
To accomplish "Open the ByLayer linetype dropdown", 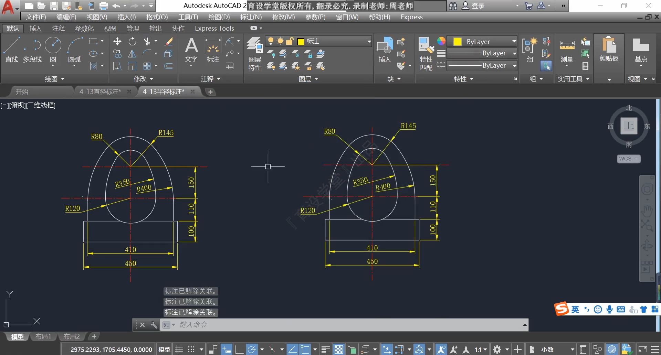I will [482, 65].
